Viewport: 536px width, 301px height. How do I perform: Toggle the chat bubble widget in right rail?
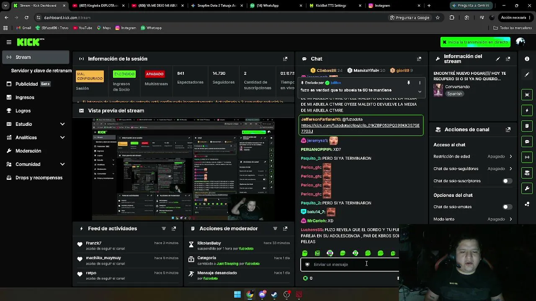pyautogui.click(x=527, y=142)
